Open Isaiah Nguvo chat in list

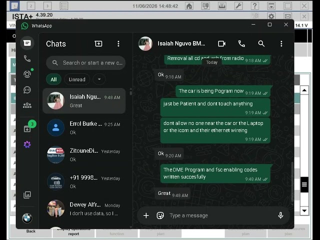(84, 101)
